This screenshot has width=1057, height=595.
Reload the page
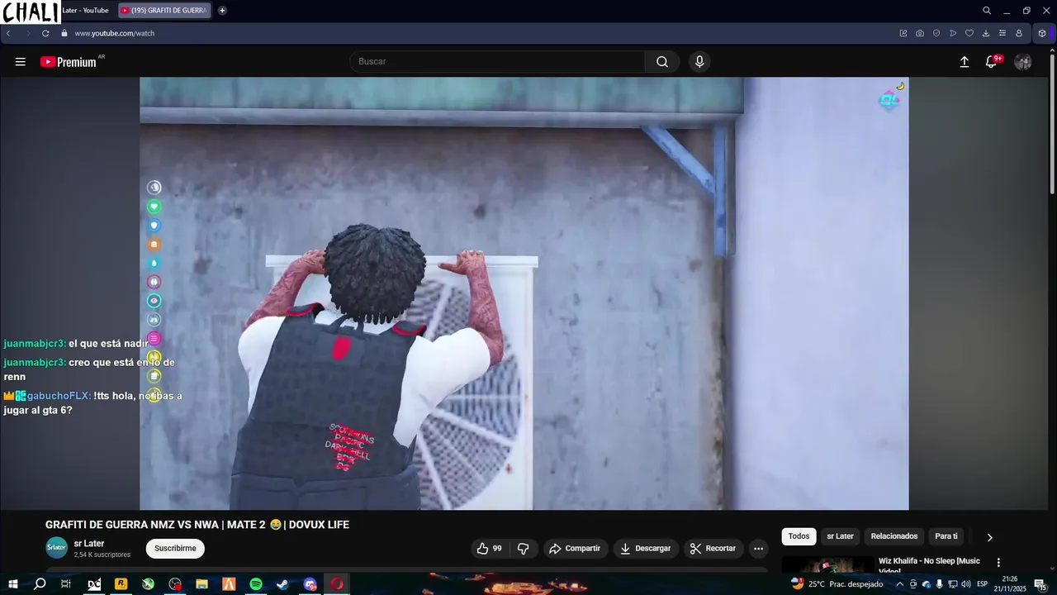click(45, 33)
